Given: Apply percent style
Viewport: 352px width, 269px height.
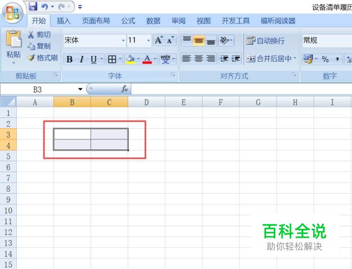Looking at the screenshot, I should point(325,59).
